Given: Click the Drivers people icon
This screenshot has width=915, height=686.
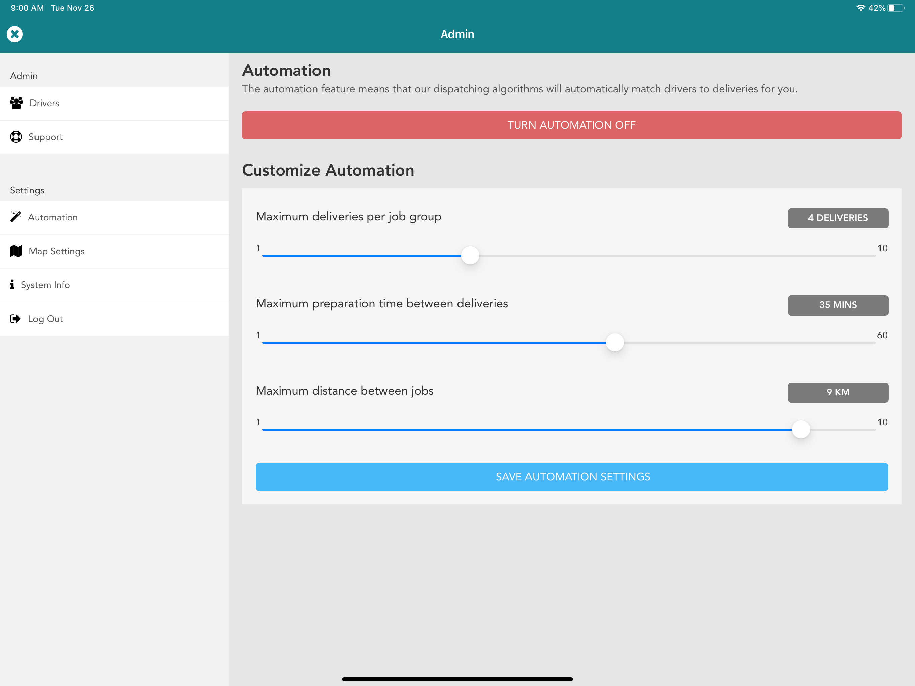Looking at the screenshot, I should click(x=16, y=103).
